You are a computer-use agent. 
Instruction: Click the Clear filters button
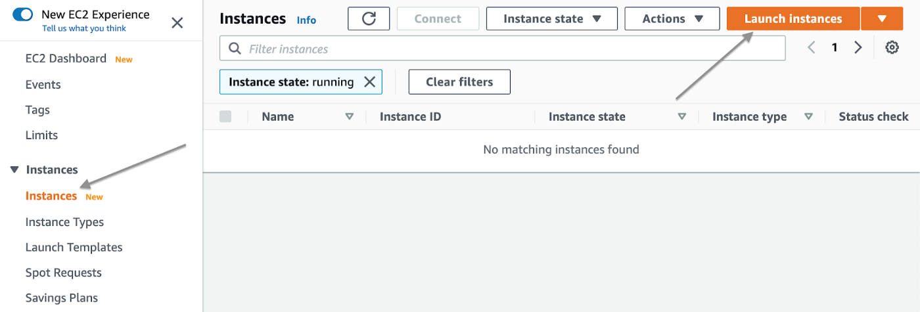click(459, 82)
